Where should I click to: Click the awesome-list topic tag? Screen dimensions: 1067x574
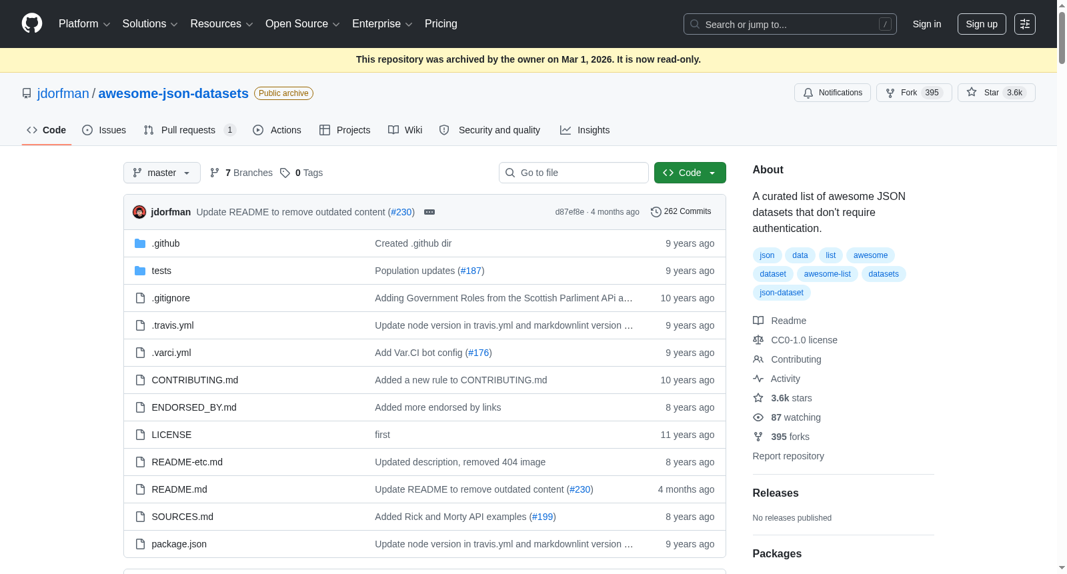[x=828, y=274]
